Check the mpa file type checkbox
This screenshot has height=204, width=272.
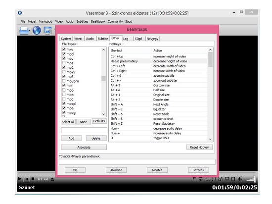tap(64, 95)
